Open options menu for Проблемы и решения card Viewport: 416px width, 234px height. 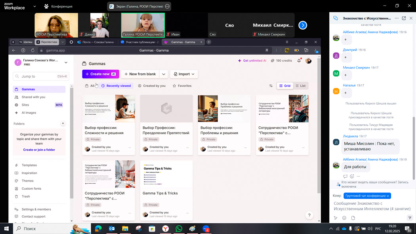[x=245, y=148]
